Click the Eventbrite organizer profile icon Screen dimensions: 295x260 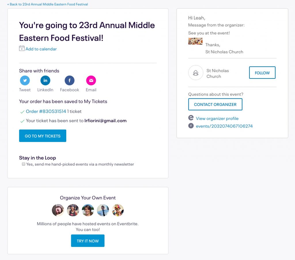(x=191, y=118)
